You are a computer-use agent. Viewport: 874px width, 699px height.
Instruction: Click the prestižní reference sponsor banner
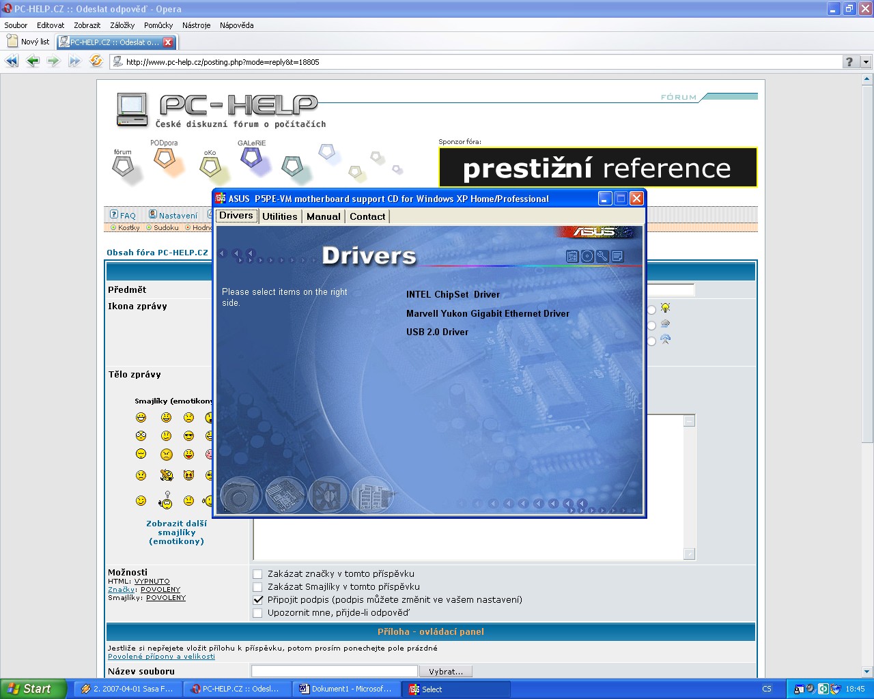pyautogui.click(x=598, y=167)
